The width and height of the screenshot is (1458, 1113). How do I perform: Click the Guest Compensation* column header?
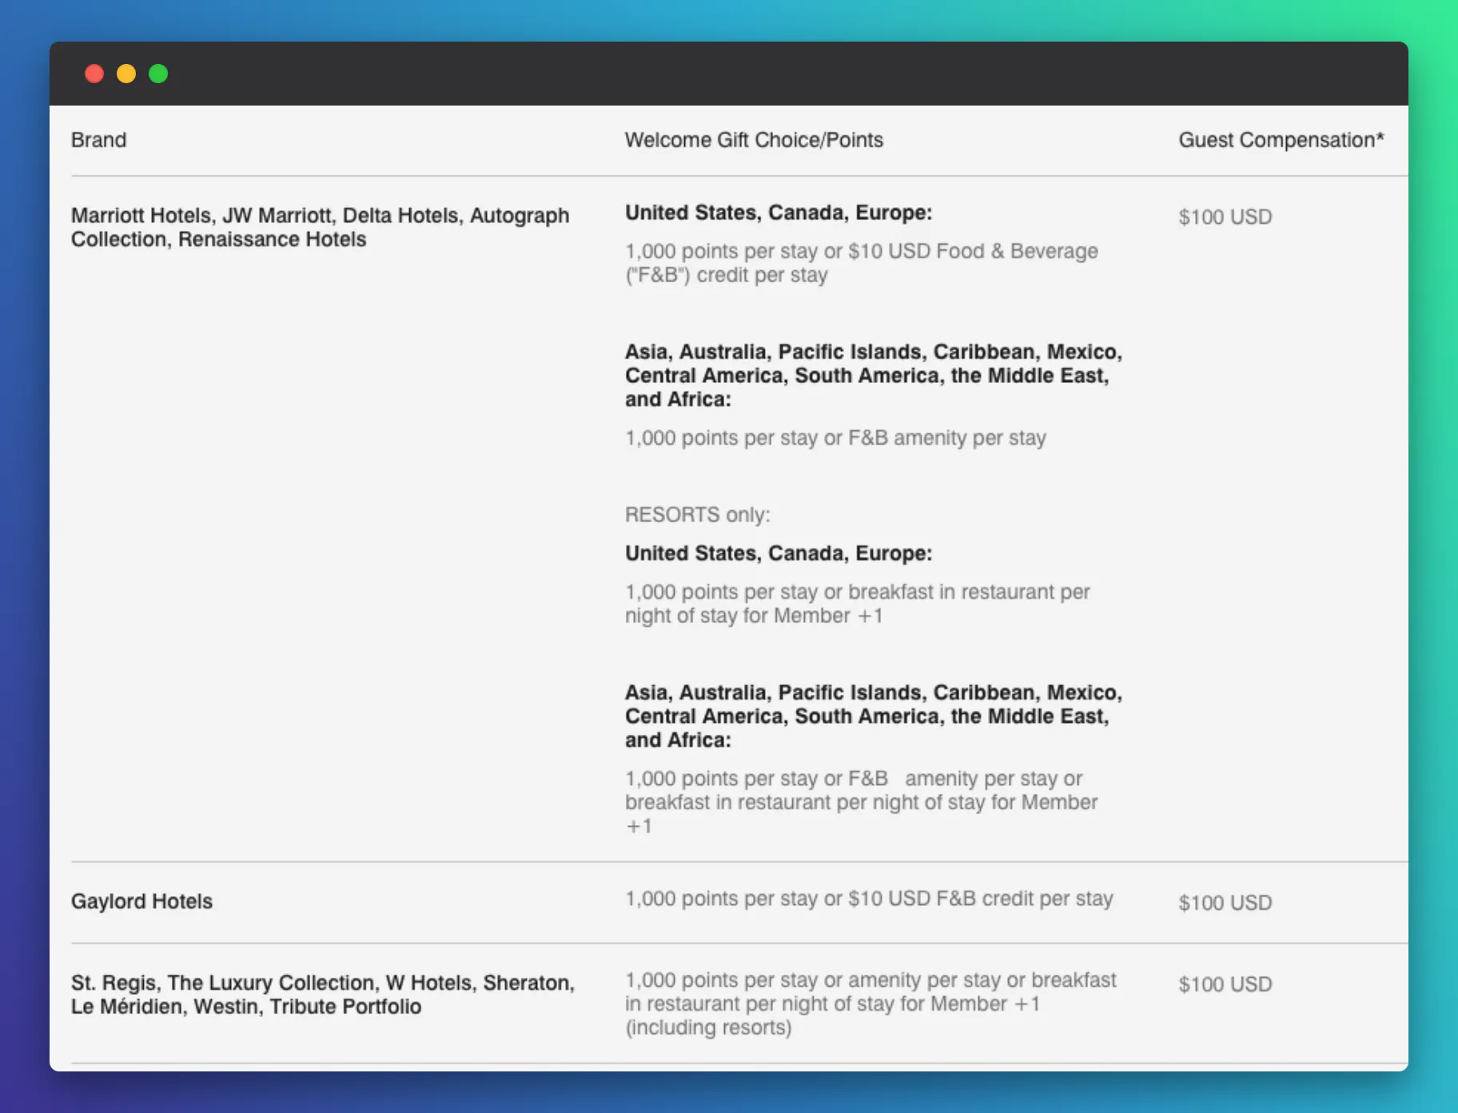point(1281,140)
